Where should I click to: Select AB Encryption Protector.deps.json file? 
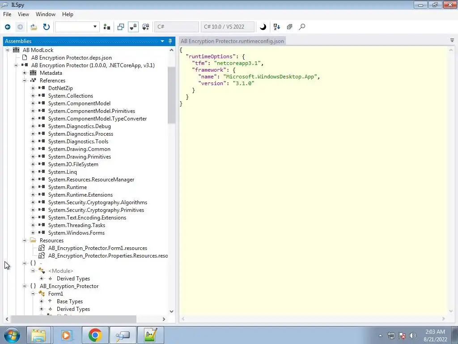tap(71, 58)
